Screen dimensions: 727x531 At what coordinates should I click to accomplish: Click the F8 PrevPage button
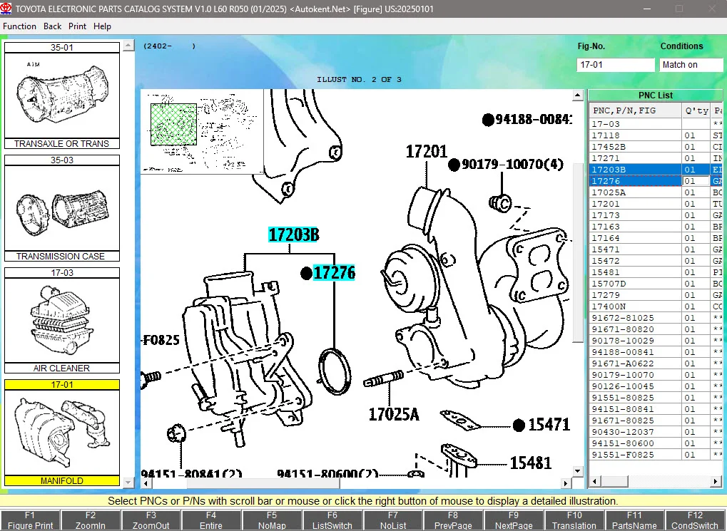pos(453,520)
